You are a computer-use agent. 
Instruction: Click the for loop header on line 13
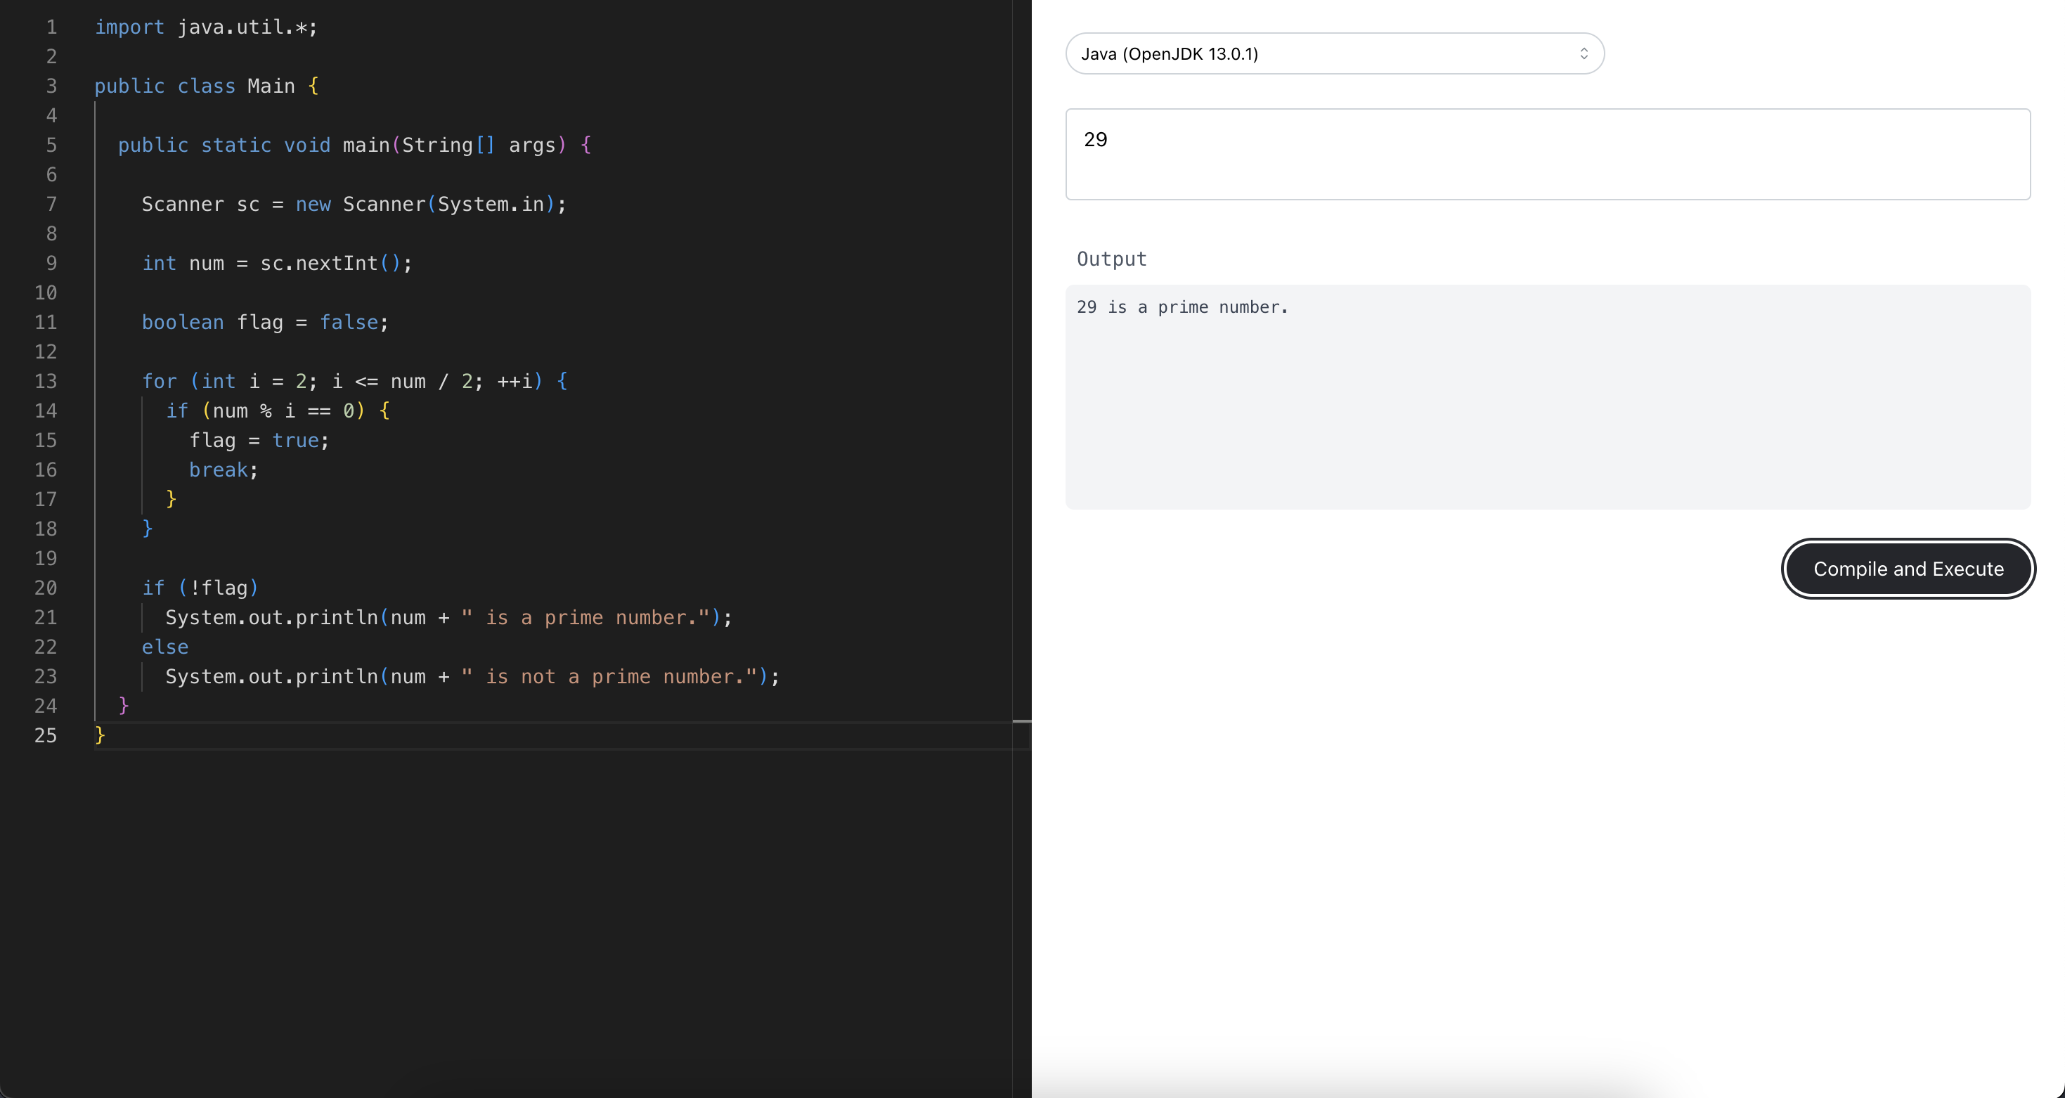pos(353,382)
